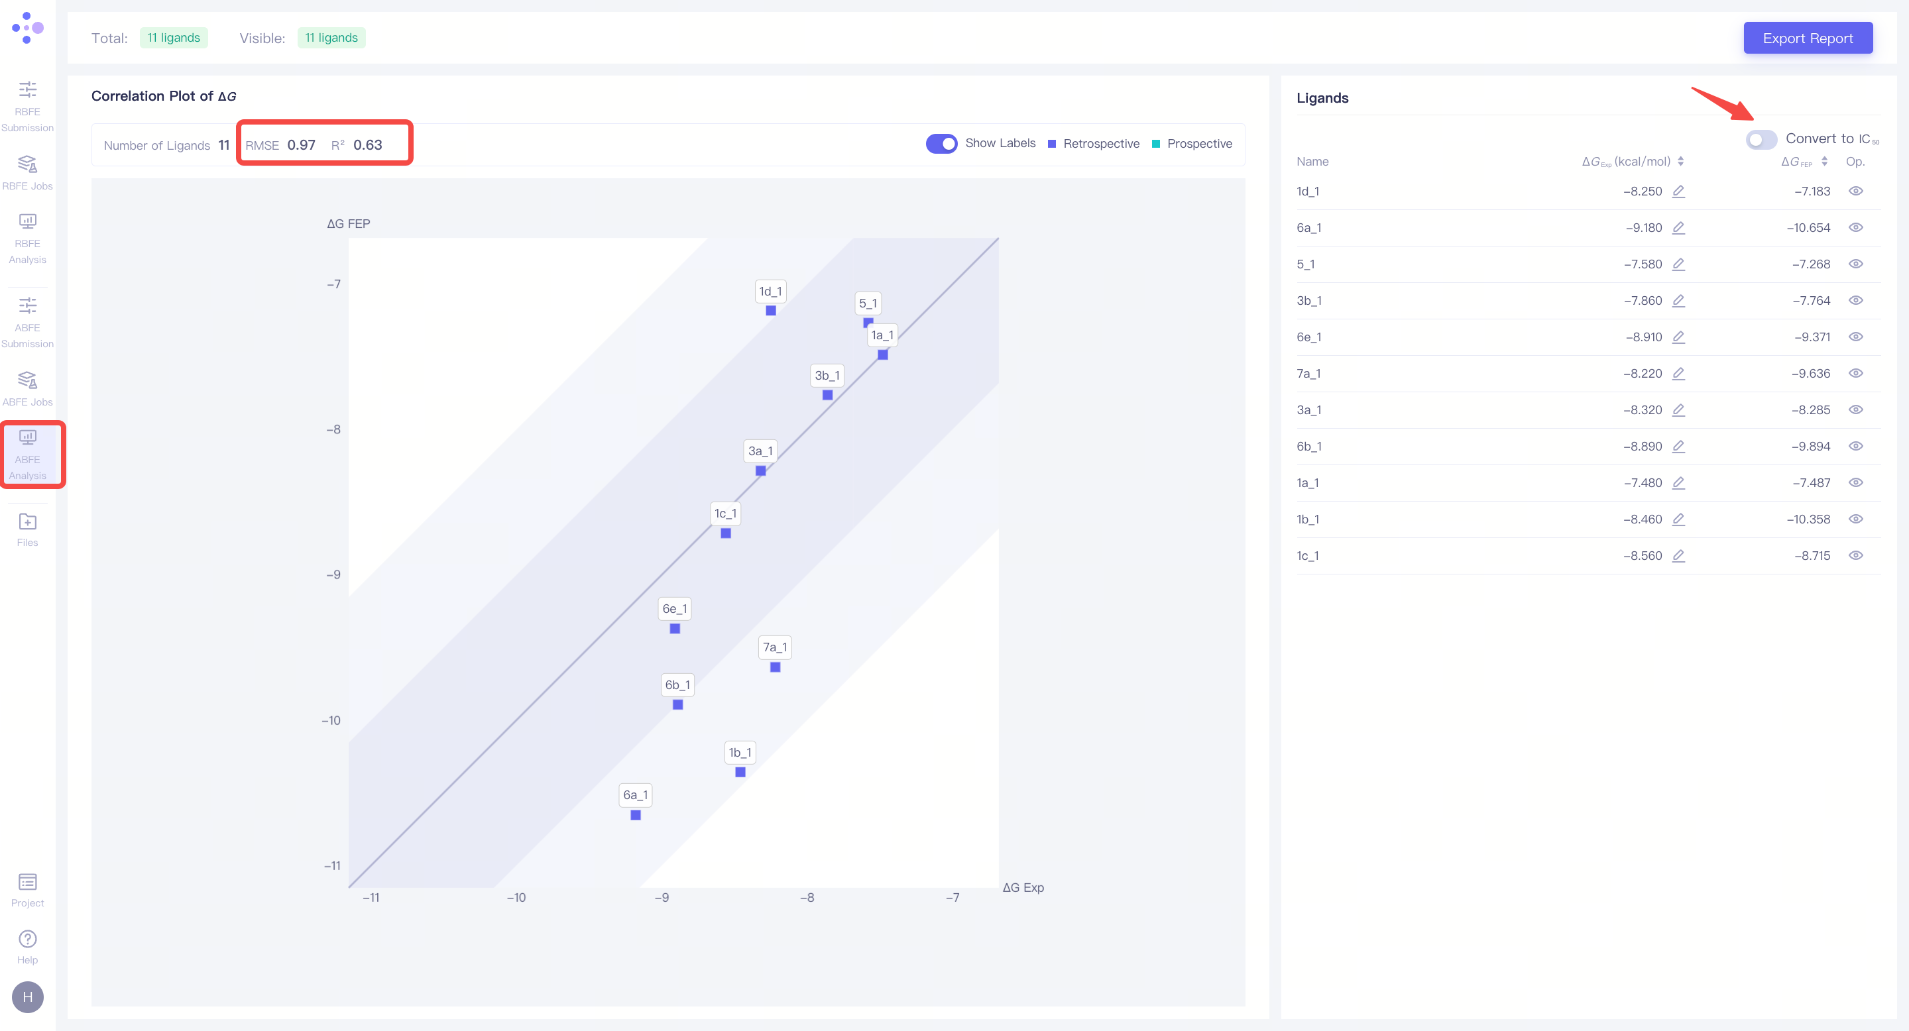Image resolution: width=1909 pixels, height=1031 pixels.
Task: Click the 1b_1 data point on the plot
Action: (x=740, y=773)
